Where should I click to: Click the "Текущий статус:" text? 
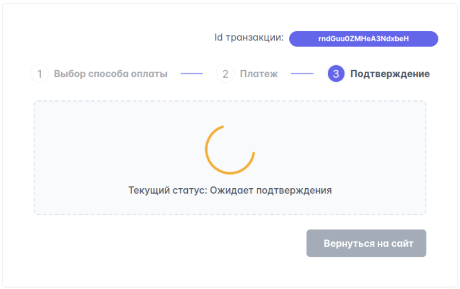pyautogui.click(x=168, y=190)
